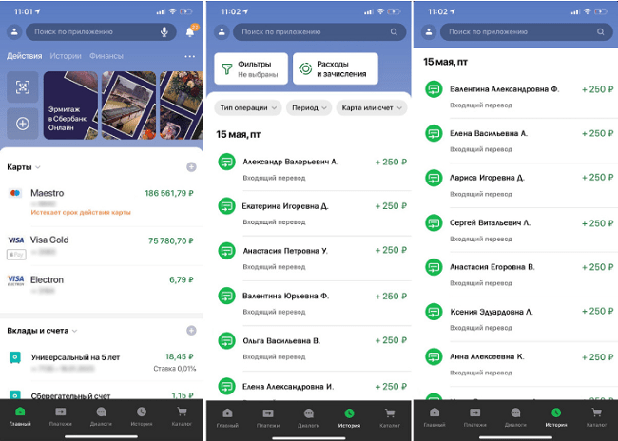
Task: Tap the microphone icon in the search bar
Action: coord(164,31)
